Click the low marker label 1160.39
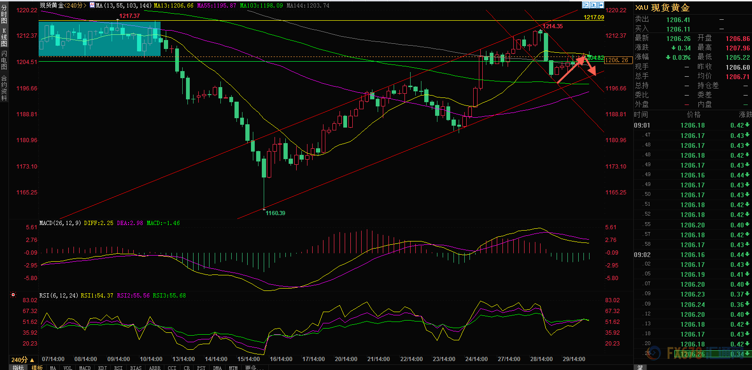752x370 pixels. click(275, 213)
